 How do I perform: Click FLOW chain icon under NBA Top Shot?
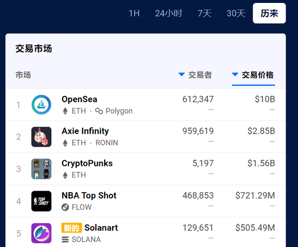[65, 207]
